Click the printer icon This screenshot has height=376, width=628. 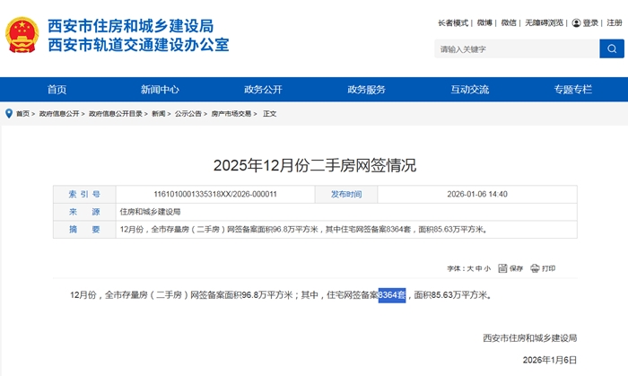click(x=535, y=268)
